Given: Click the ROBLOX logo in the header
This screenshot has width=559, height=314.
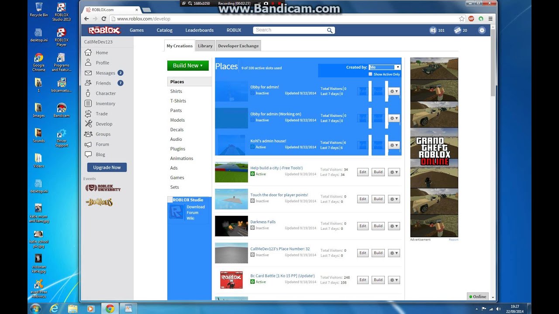Looking at the screenshot, I should click(104, 30).
